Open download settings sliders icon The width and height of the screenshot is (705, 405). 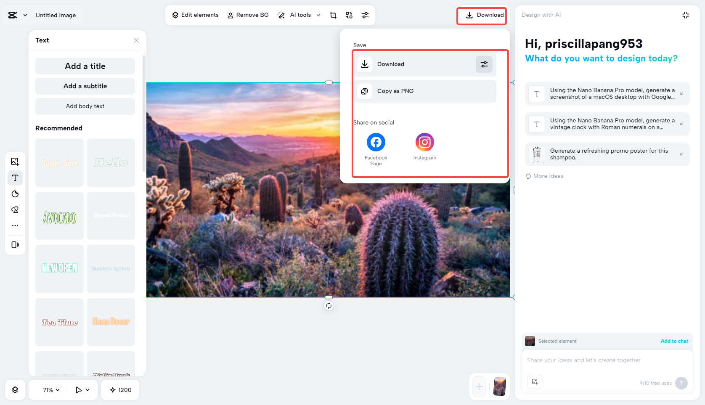coord(484,64)
